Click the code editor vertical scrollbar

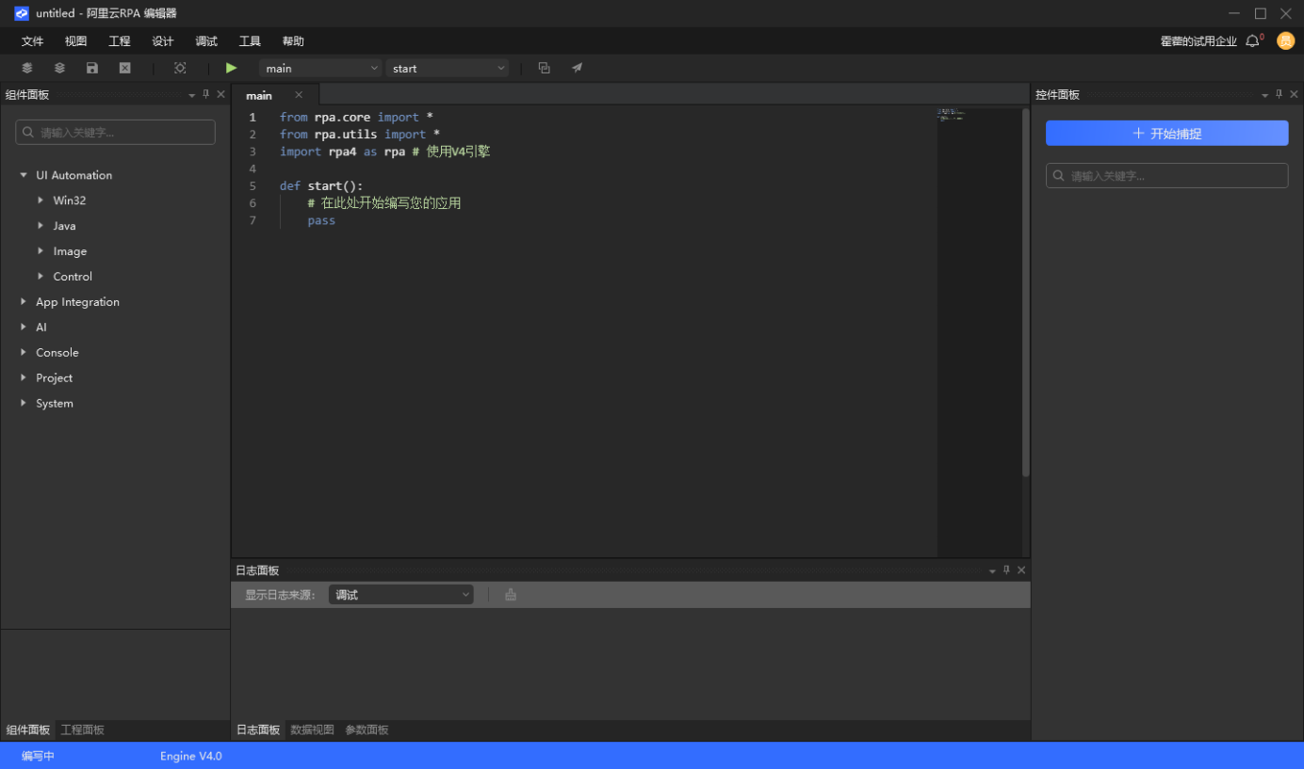[1025, 292]
